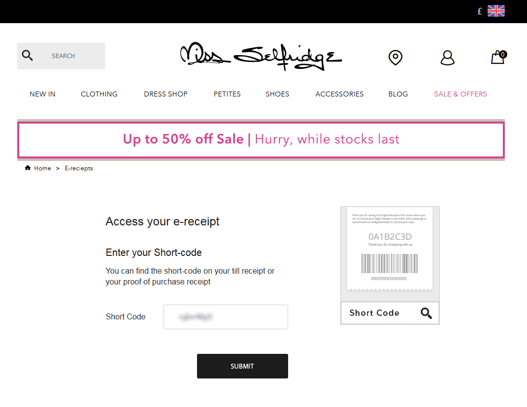
Task: Click the SUBMIT button
Action: coord(242,366)
